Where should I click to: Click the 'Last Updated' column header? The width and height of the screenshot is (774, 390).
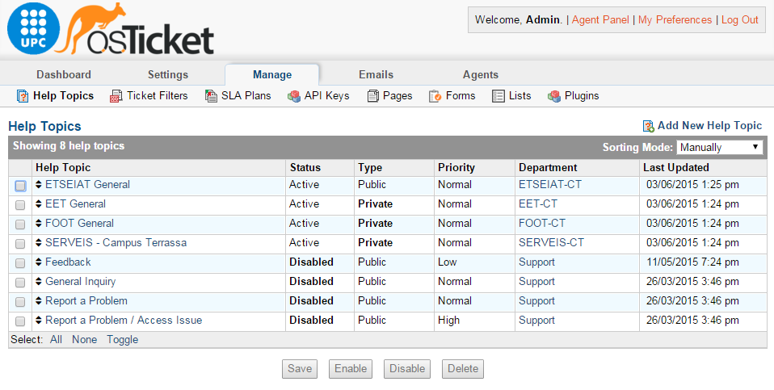pos(675,168)
